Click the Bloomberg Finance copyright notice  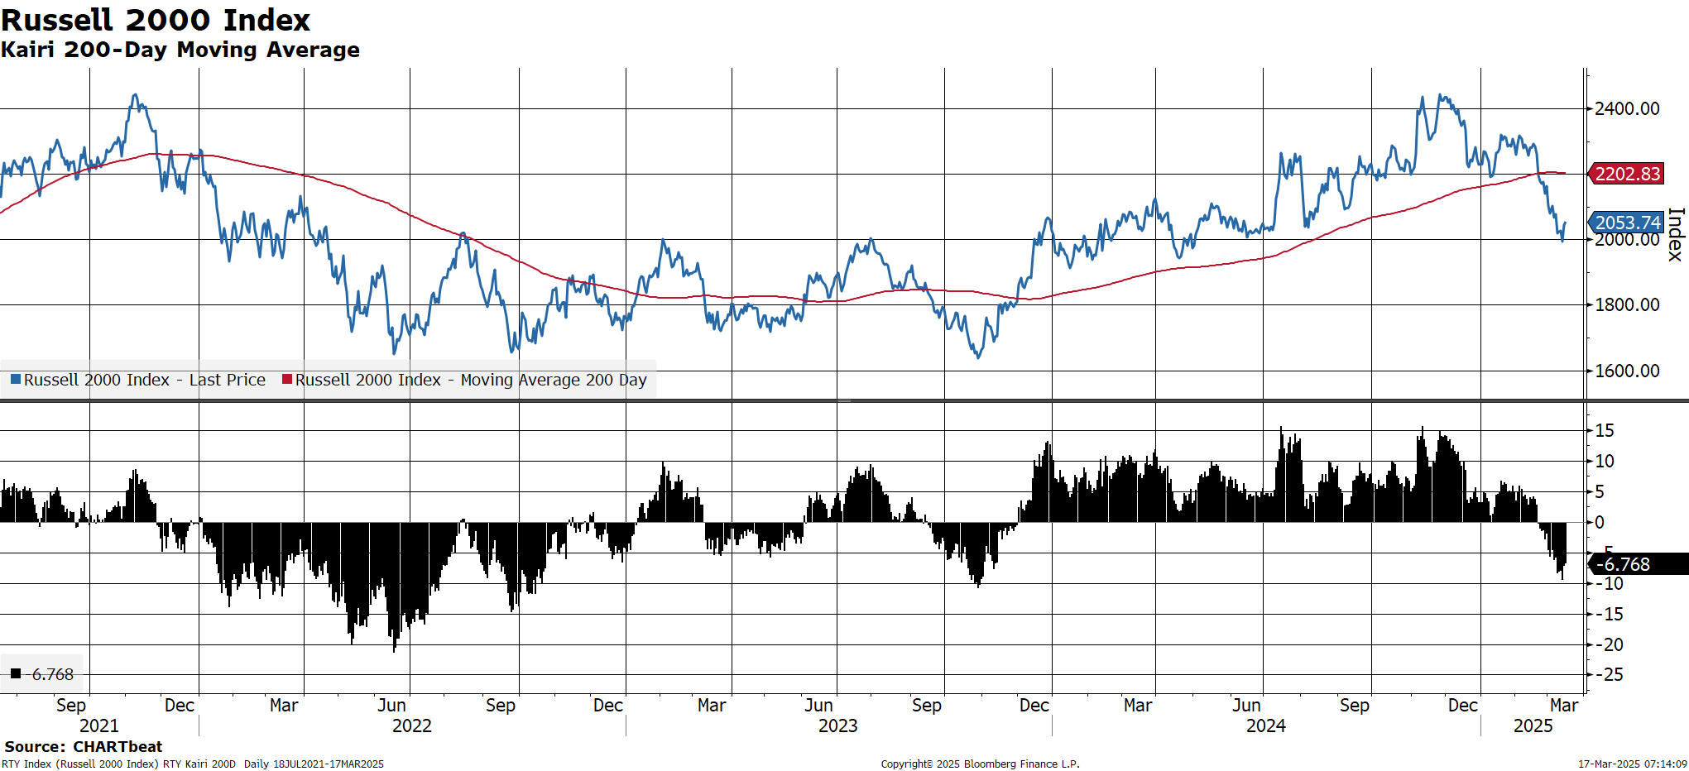980,764
